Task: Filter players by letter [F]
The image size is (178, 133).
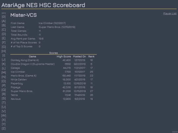Action: tap(4, 42)
